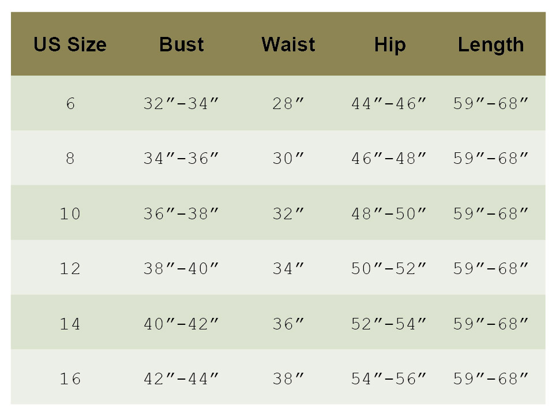Select US size 6 cell
Viewport: 556px width, 416px height.
pyautogui.click(x=70, y=104)
